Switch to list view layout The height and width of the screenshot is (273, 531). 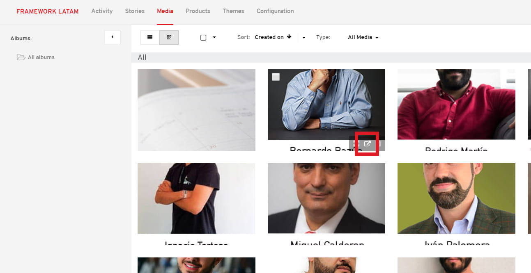[150, 37]
